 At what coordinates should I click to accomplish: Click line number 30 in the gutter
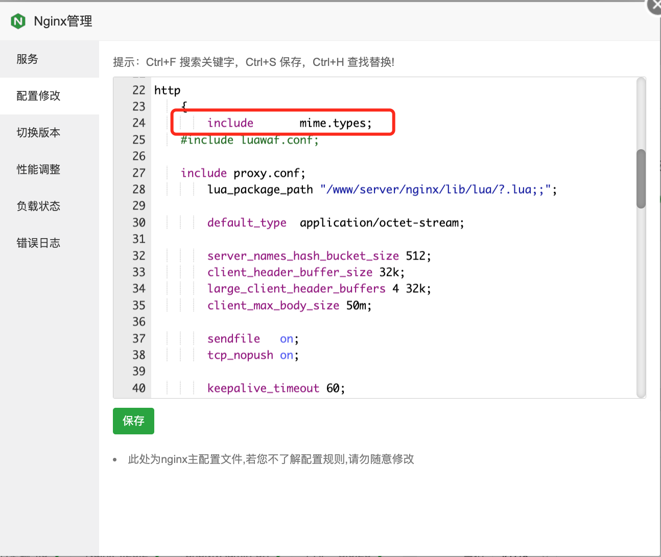139,223
